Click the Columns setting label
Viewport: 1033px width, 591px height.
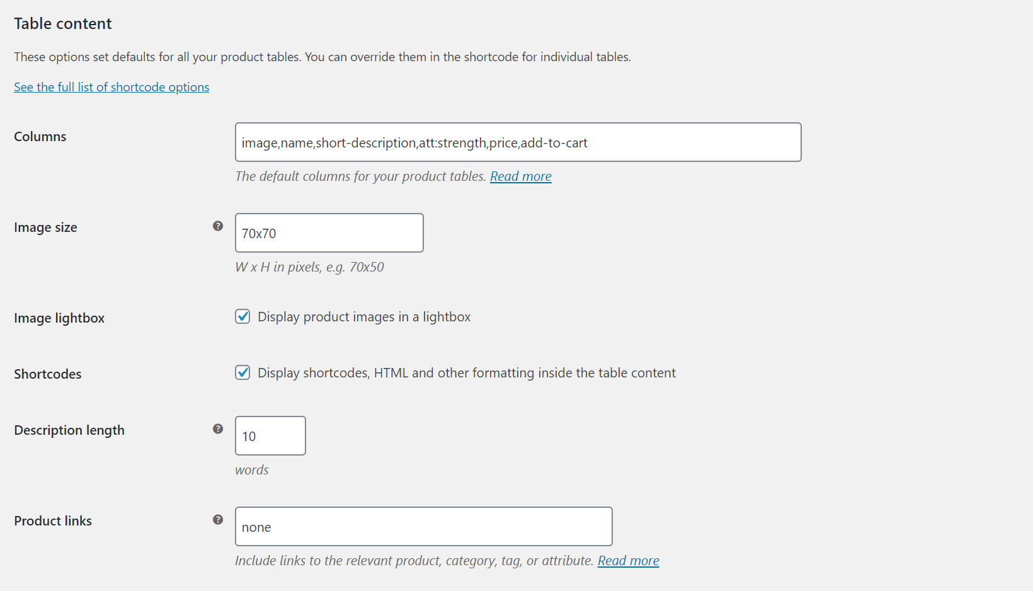point(40,137)
